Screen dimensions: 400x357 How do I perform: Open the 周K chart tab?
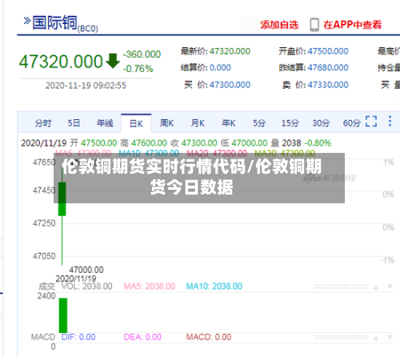[166, 123]
